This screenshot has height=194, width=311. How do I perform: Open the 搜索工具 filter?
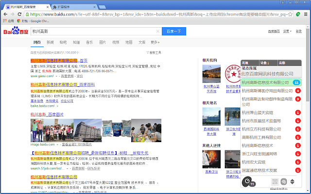[x=154, y=53]
